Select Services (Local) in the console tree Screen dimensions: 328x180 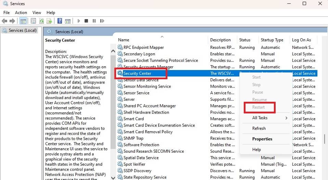click(20, 30)
